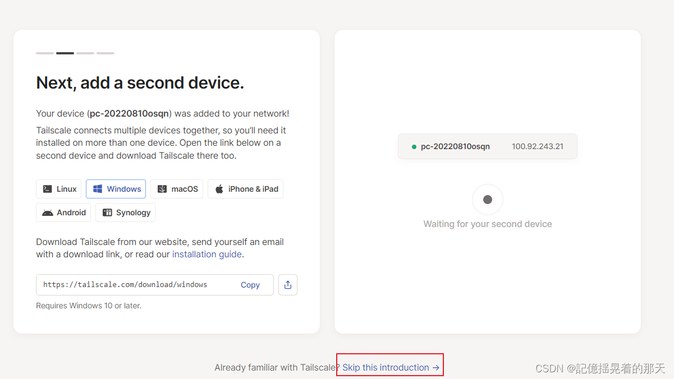Click the download URL field
Image resolution: width=674 pixels, height=379 pixels.
pos(155,285)
